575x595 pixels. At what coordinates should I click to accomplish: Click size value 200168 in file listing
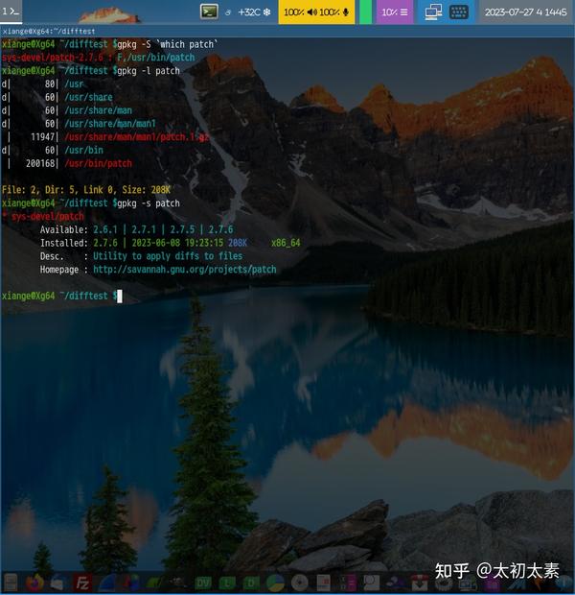click(x=40, y=163)
